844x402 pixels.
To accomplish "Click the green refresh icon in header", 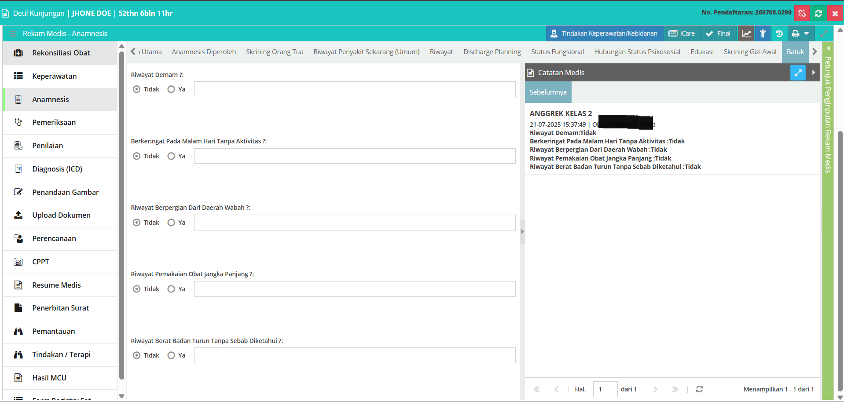I will point(818,13).
